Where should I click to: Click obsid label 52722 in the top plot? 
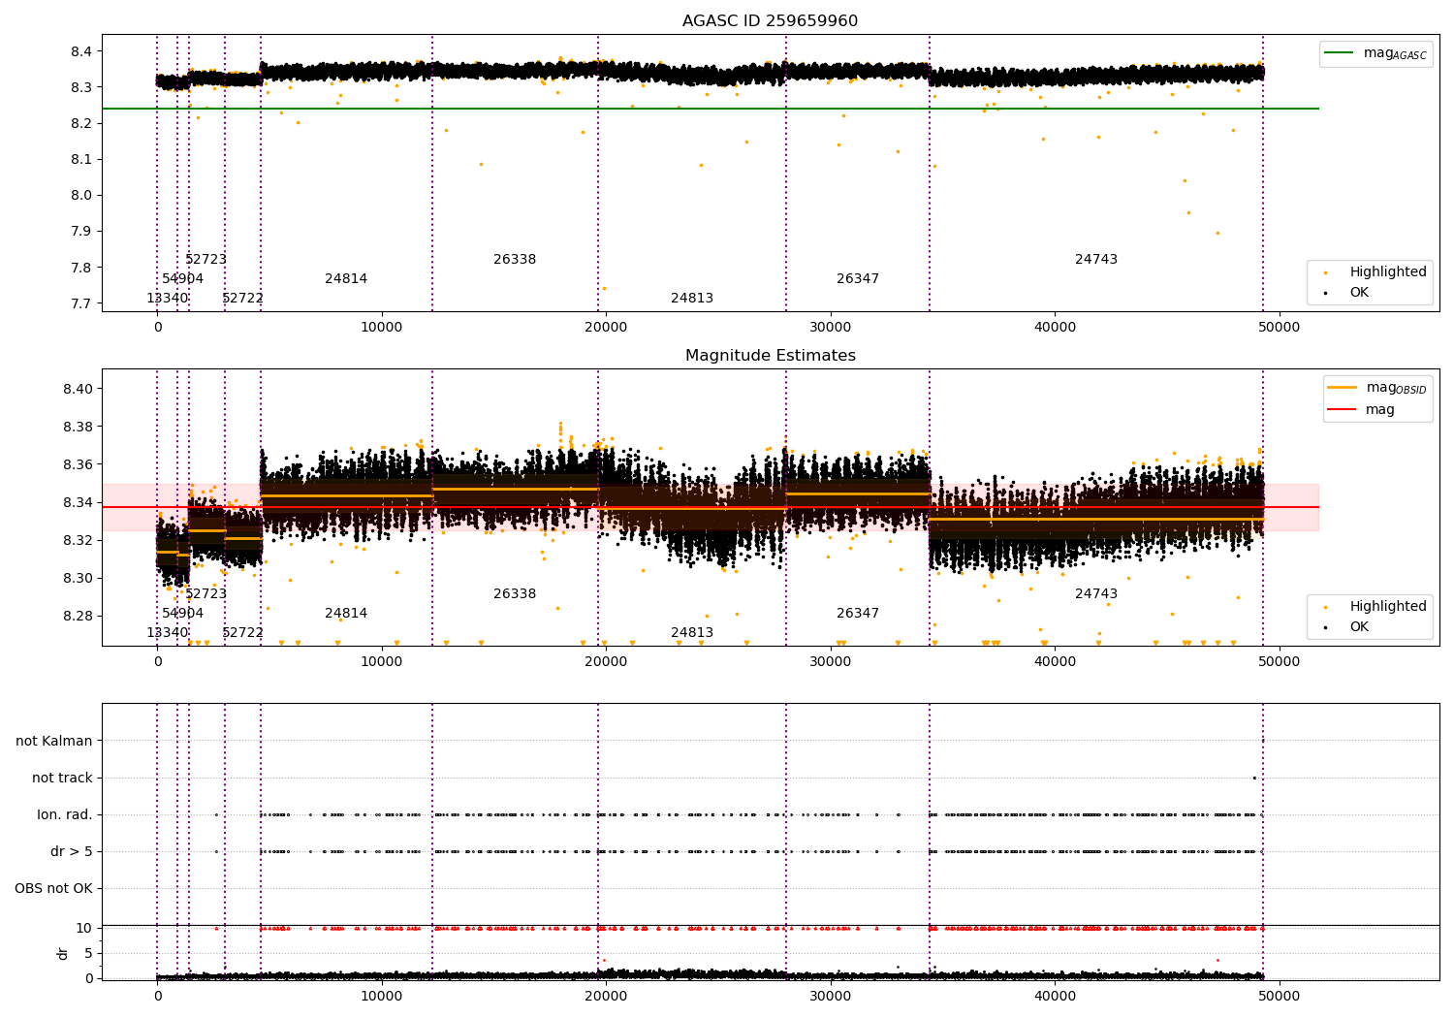coord(243,299)
